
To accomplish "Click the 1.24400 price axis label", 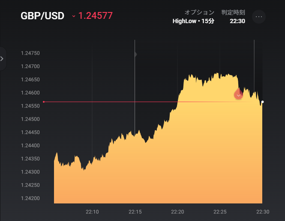I will pyautogui.click(x=30, y=146).
